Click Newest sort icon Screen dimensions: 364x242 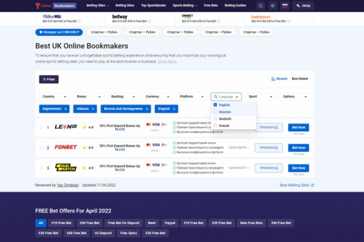[x=273, y=79]
